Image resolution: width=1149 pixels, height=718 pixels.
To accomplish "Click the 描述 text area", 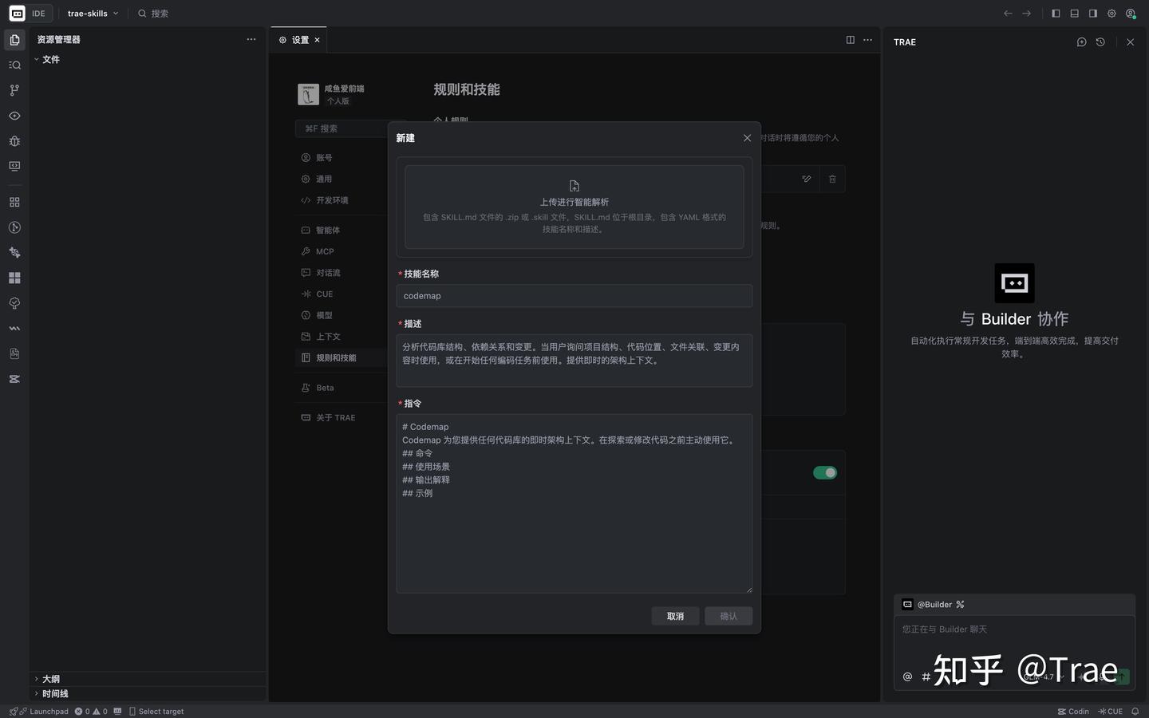I will (574, 361).
